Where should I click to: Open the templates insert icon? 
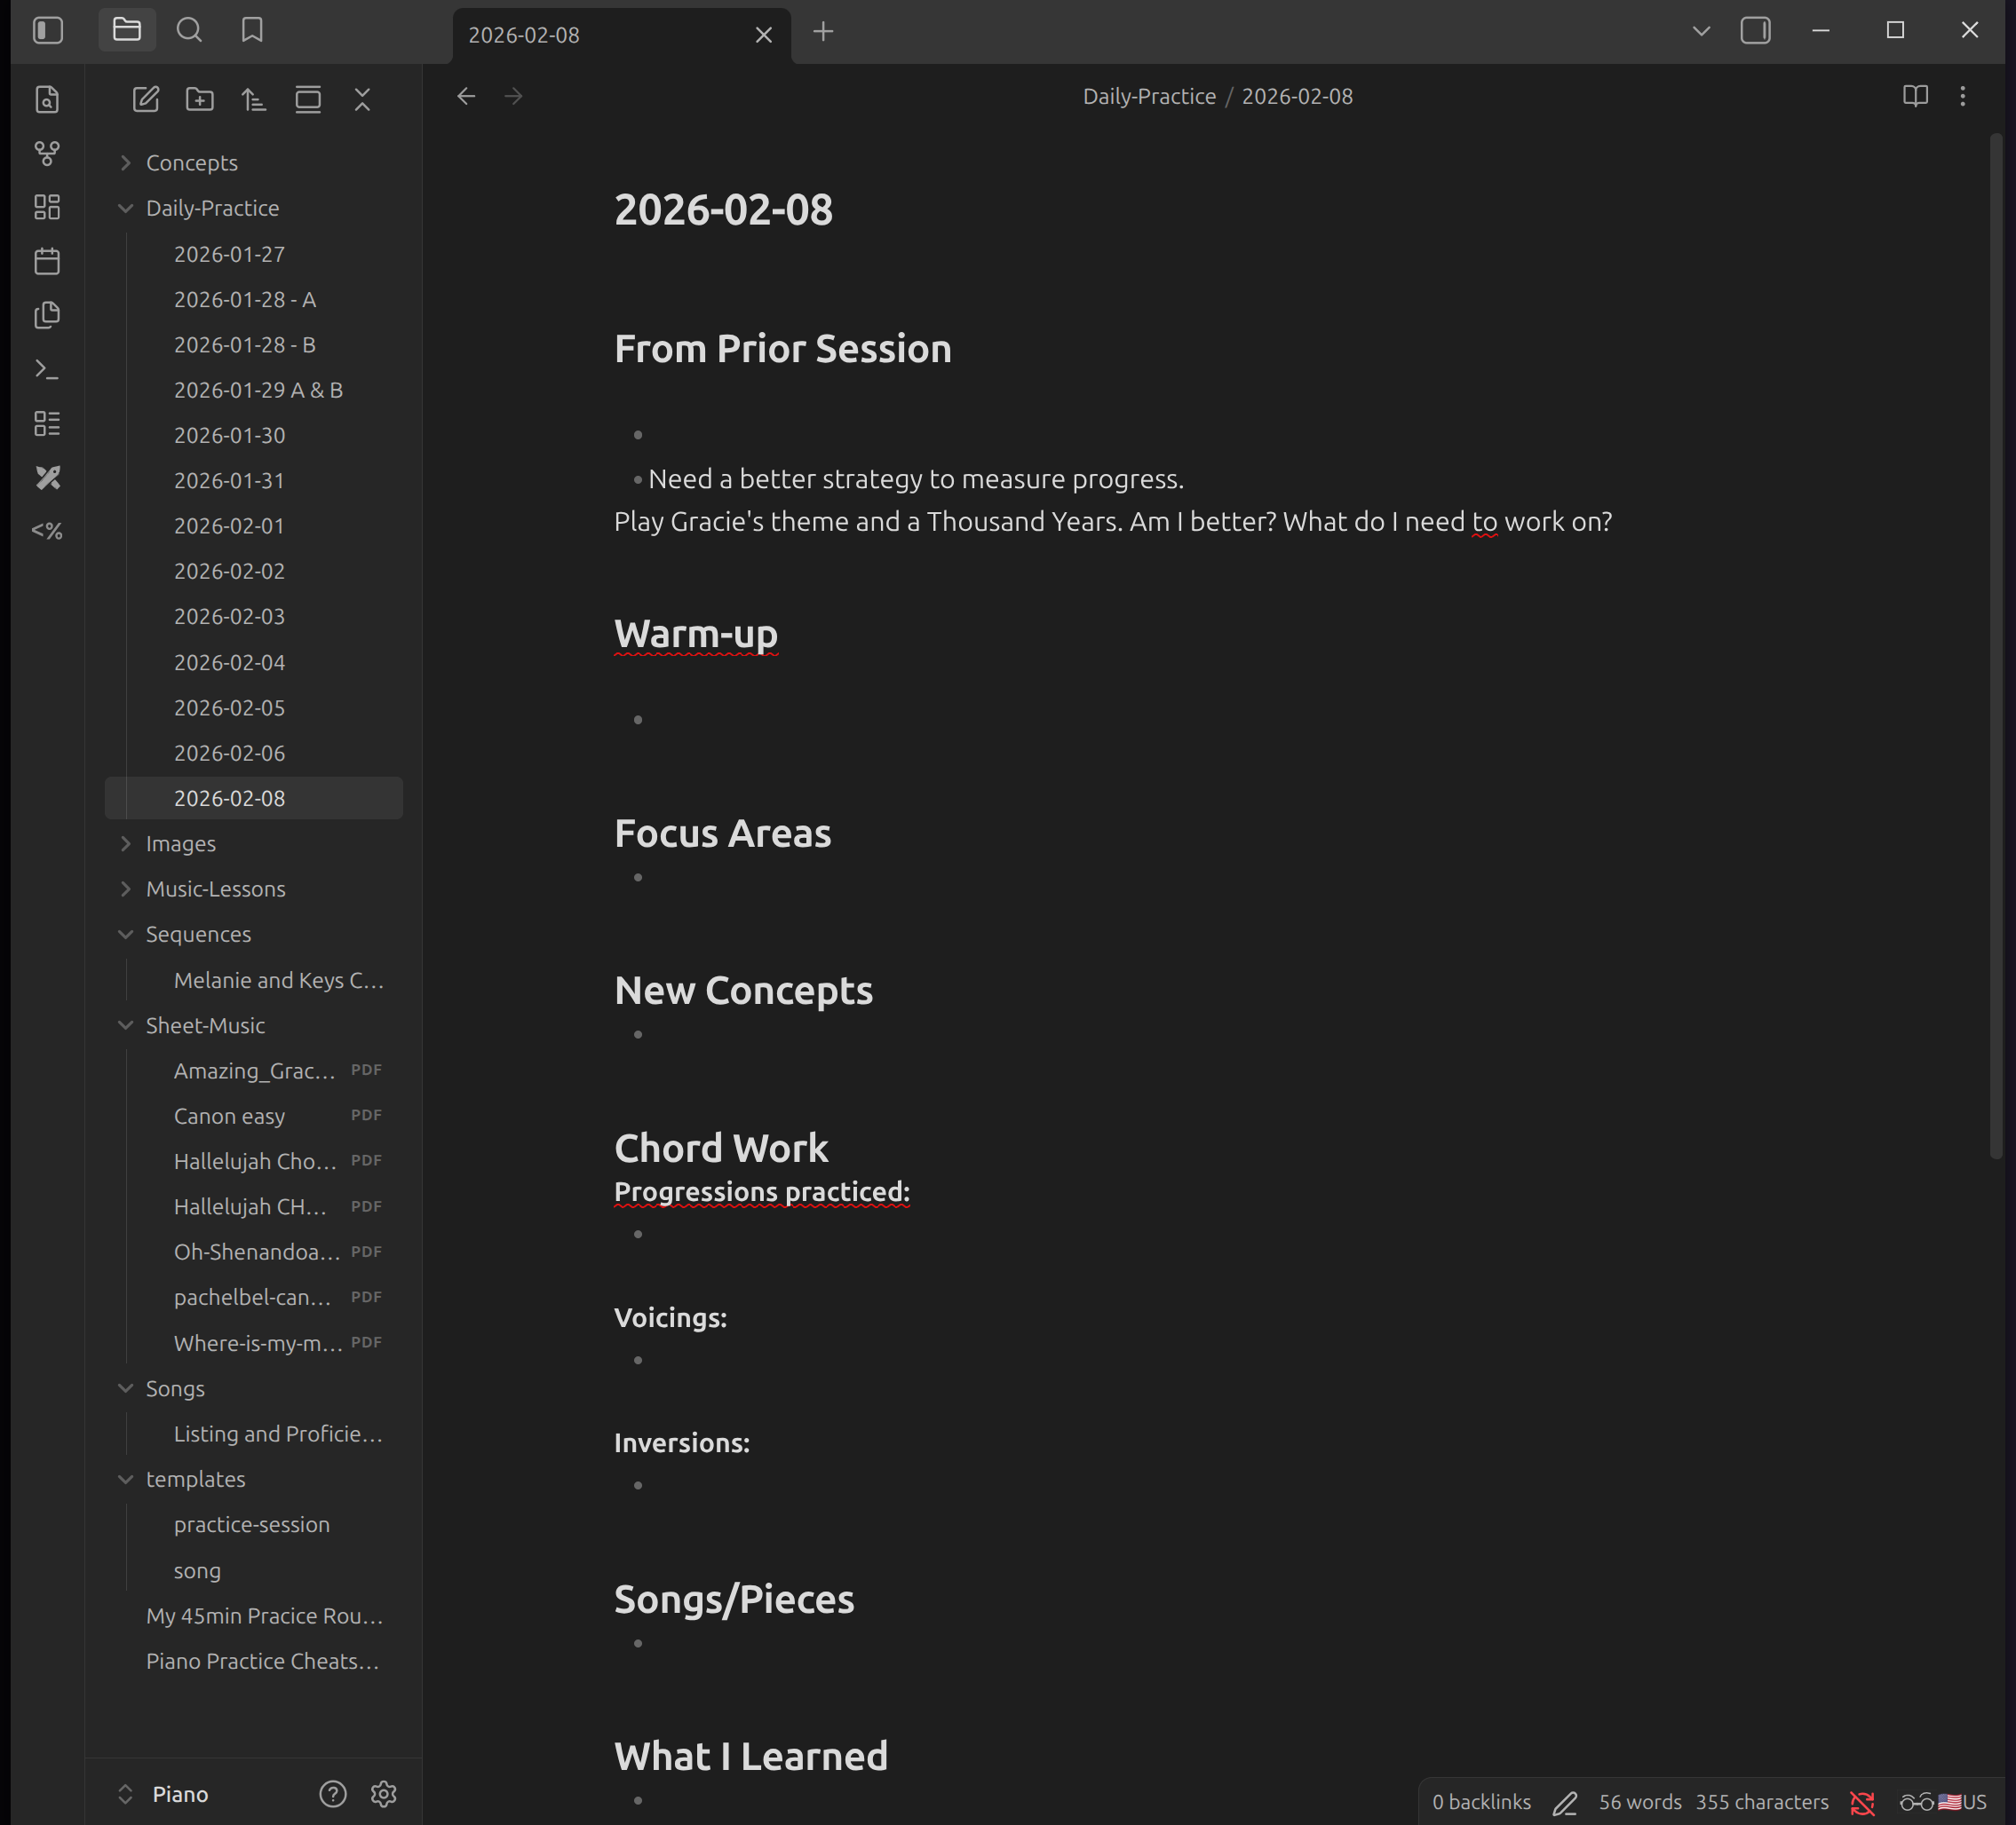[x=47, y=315]
